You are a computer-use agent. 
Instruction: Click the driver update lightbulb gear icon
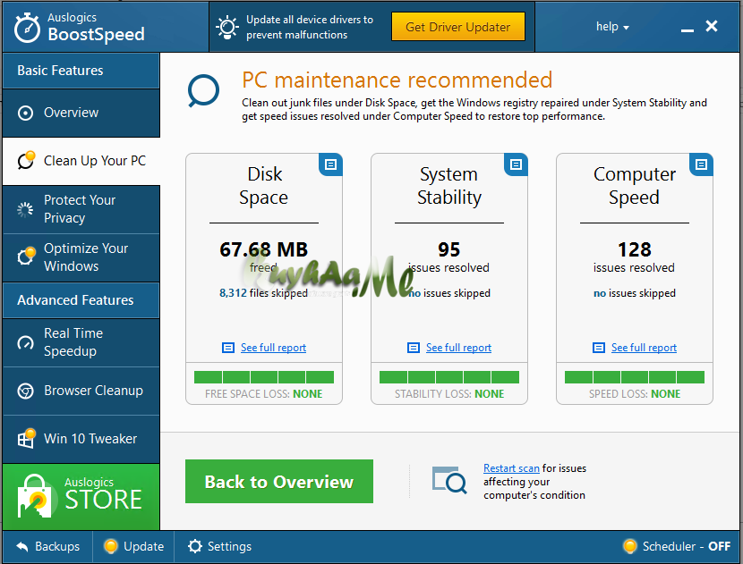[227, 27]
